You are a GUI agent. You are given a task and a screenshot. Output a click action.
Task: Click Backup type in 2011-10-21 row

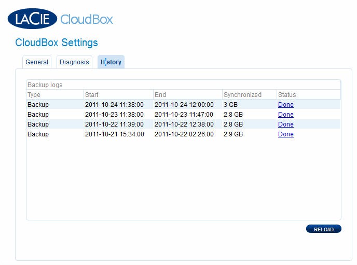[x=38, y=134]
